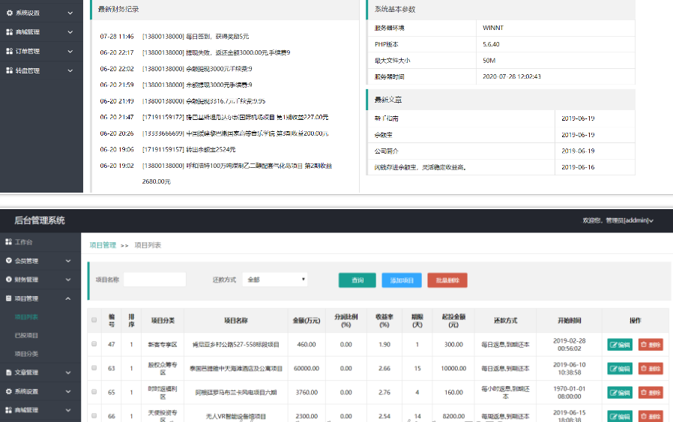
Task: Click the 订单管理 grid icon in sidebar
Action: click(9, 51)
